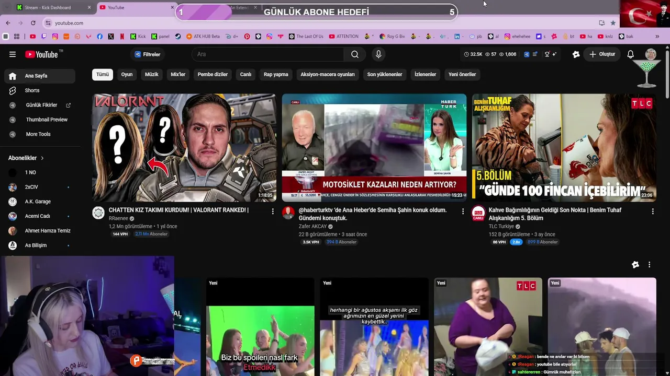The width and height of the screenshot is (670, 376).
Task: Select the Canlı filter chip
Action: click(245, 75)
